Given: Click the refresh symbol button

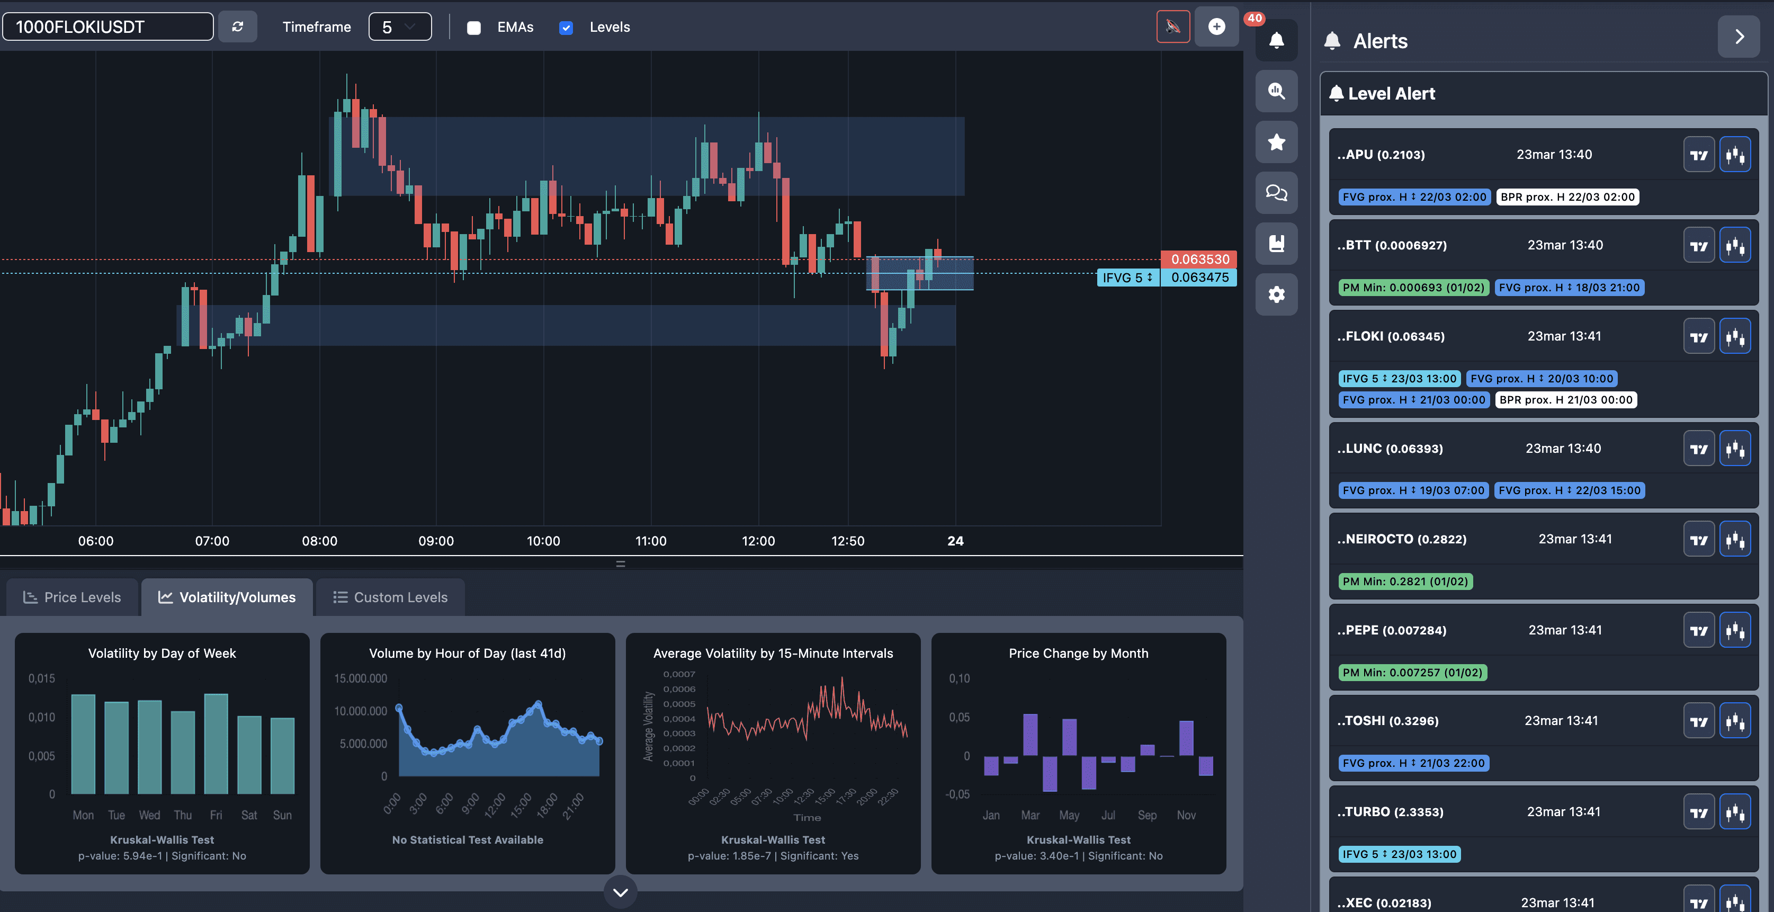Looking at the screenshot, I should [238, 27].
